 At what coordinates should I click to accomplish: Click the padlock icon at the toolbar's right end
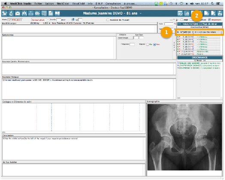tap(220, 13)
